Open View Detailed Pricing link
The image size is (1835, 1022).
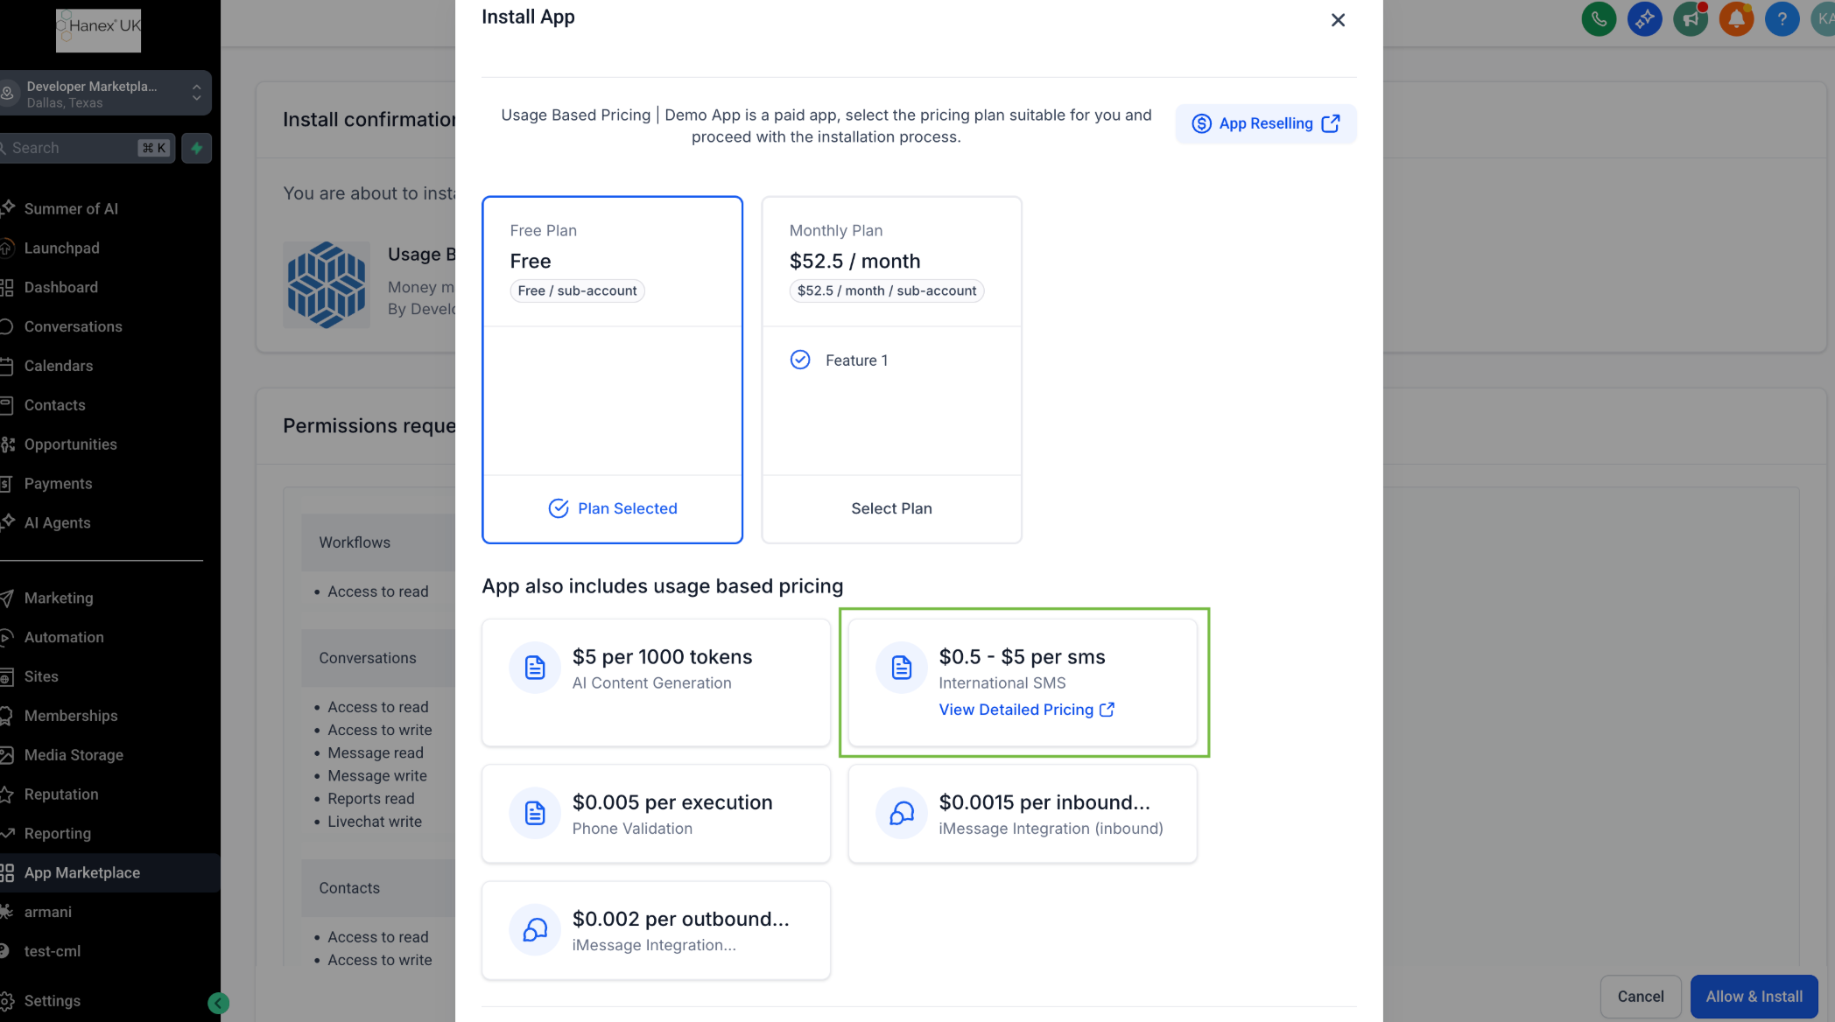[1026, 710]
